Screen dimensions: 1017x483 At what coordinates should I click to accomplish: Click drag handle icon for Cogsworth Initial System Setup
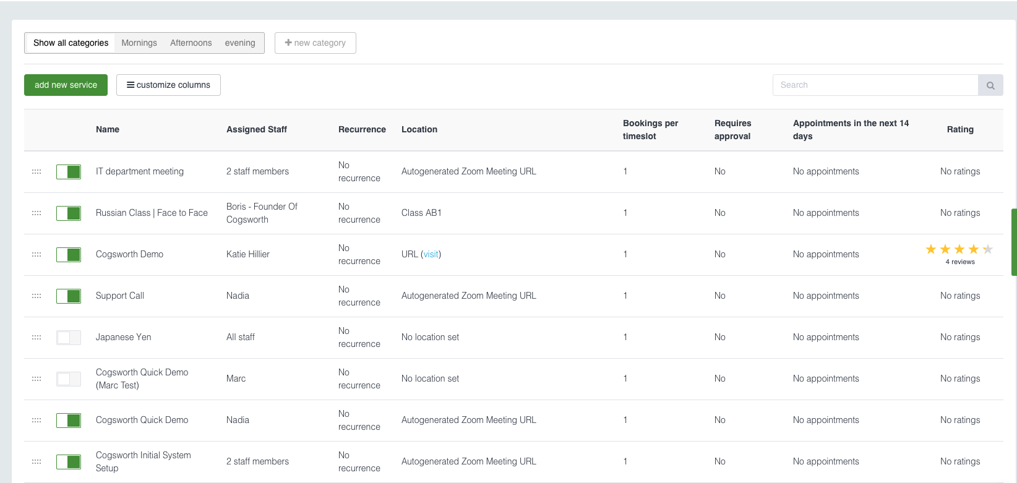(x=36, y=461)
